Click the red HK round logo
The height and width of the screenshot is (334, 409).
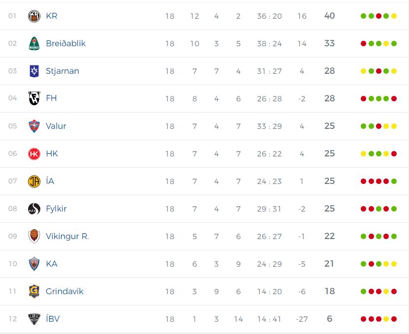(34, 154)
